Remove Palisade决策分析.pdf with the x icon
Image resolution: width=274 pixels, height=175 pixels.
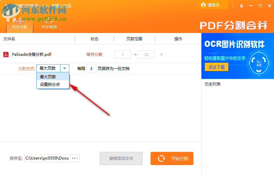[161, 54]
